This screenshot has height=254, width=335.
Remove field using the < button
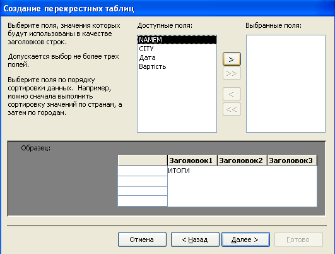pyautogui.click(x=232, y=94)
